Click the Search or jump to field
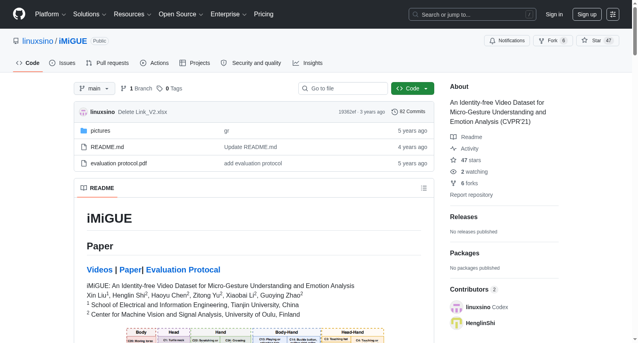 (x=473, y=14)
